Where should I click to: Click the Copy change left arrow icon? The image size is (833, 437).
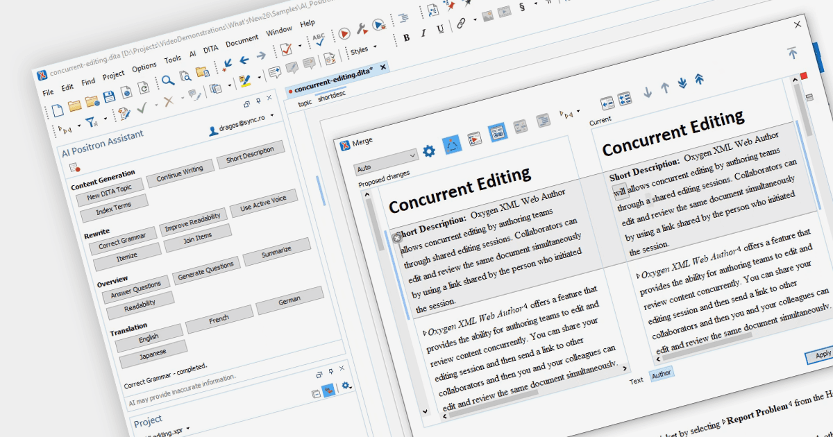click(607, 103)
